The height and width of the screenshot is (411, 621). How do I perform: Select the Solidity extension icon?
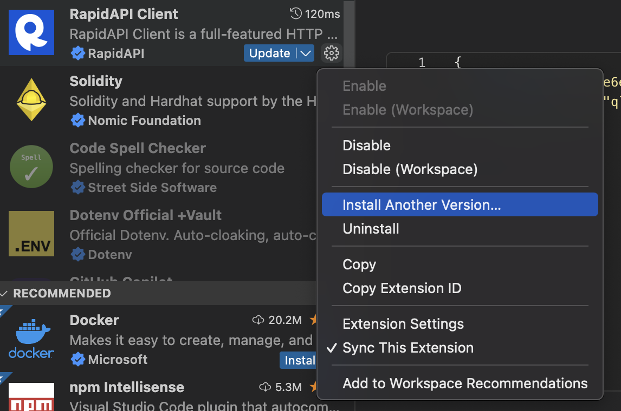tap(31, 100)
